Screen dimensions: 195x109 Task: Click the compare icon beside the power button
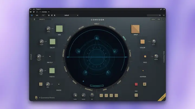coord(37,15)
